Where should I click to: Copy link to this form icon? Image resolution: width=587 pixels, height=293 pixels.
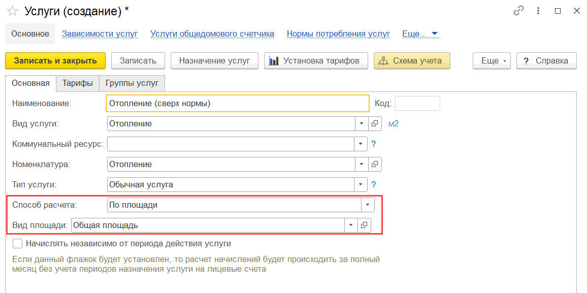[518, 11]
